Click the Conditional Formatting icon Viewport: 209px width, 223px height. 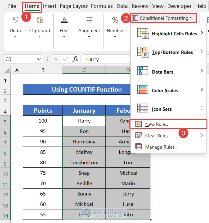[135, 18]
